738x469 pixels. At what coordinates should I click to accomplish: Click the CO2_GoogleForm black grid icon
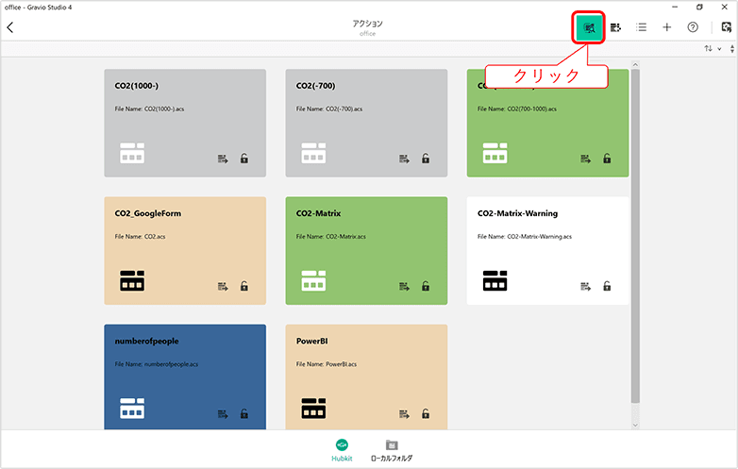(x=132, y=280)
